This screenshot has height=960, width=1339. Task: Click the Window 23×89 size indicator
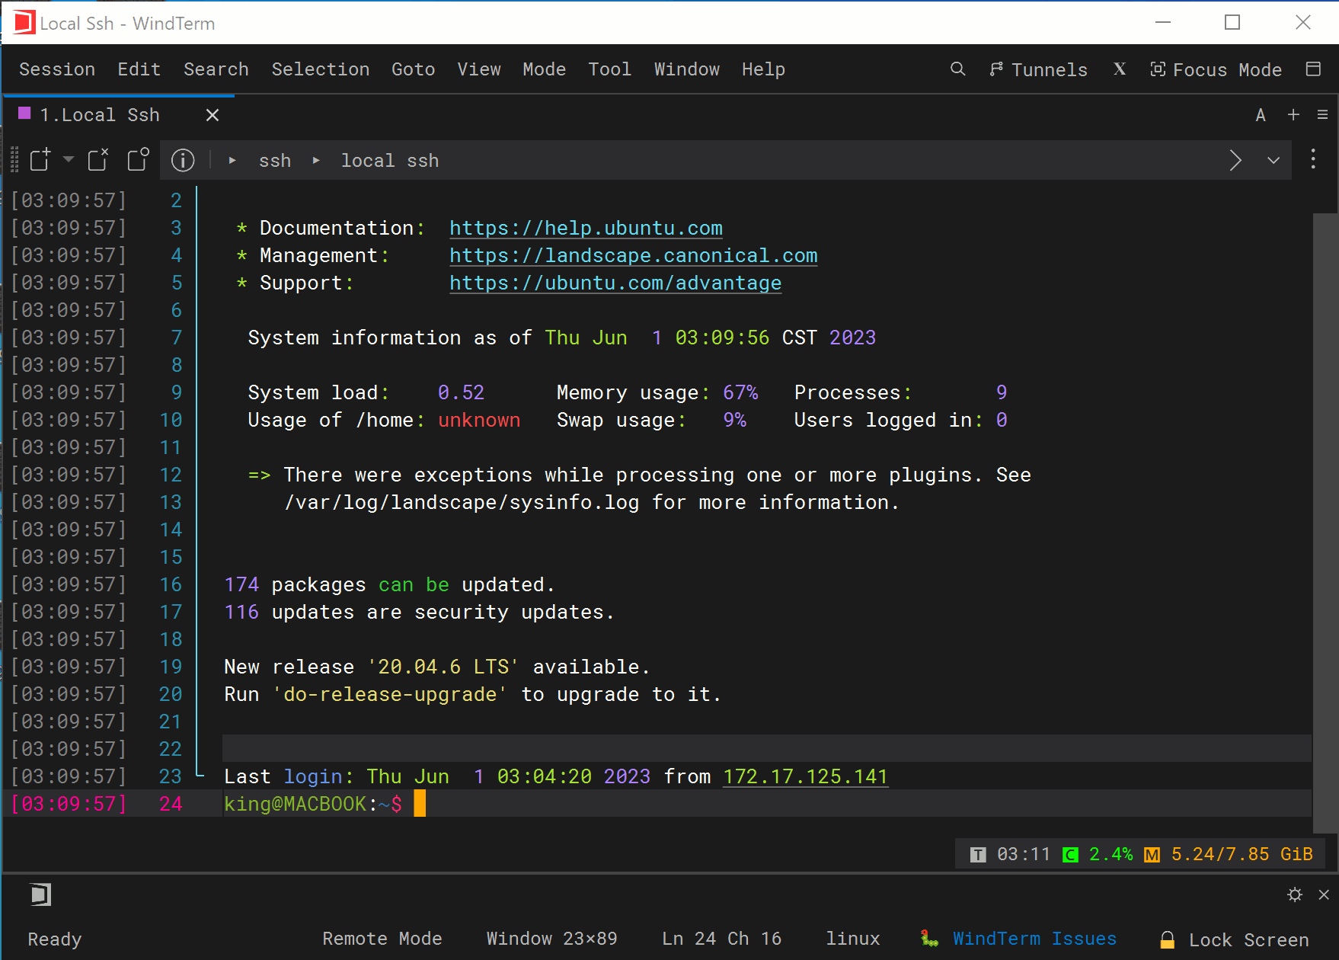[x=552, y=939]
